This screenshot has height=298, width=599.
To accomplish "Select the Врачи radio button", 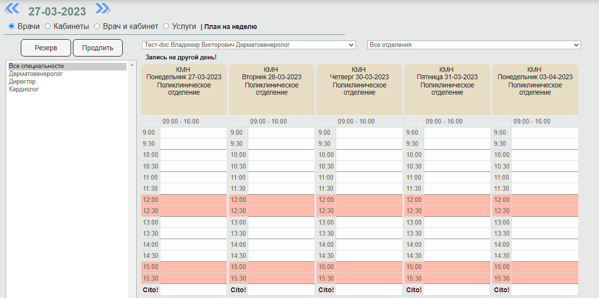I will pyautogui.click(x=12, y=27).
